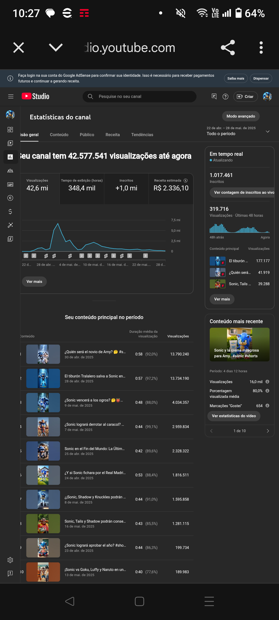Tap the Android recent apps button
Viewport: 279px width, 620px height.
[209, 601]
